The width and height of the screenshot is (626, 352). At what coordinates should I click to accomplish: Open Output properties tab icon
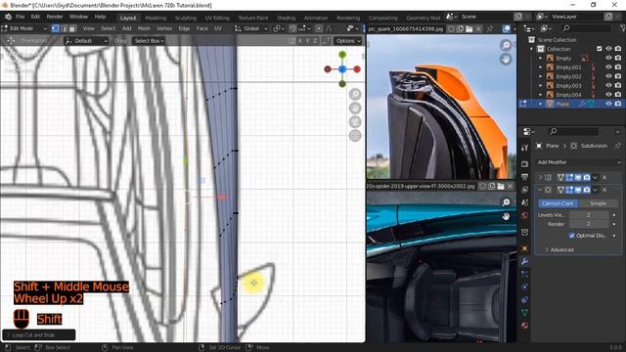524,177
